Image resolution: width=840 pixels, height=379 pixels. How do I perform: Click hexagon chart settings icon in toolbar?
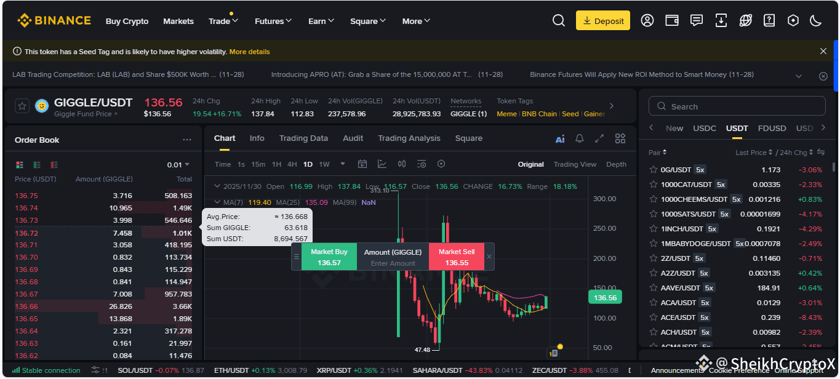(441, 164)
